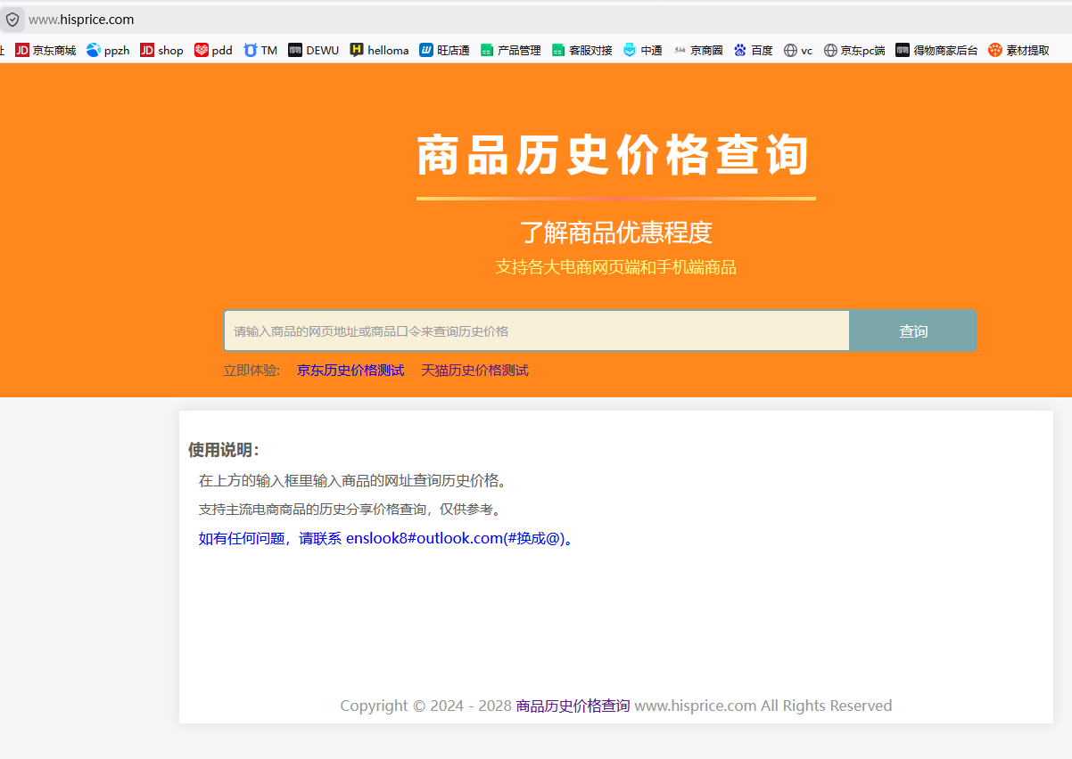This screenshot has width=1072, height=759.
Task: Open the 产品管理 bookmark
Action: click(x=510, y=51)
